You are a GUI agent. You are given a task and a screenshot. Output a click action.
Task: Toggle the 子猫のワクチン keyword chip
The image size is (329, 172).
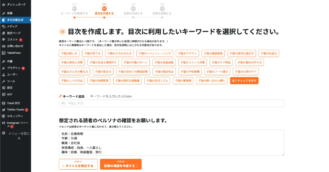[x=187, y=54]
